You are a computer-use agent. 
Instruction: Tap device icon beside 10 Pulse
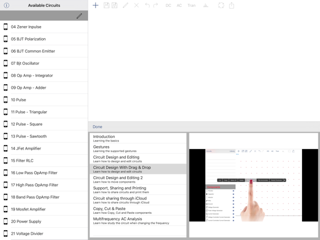pos(6,100)
